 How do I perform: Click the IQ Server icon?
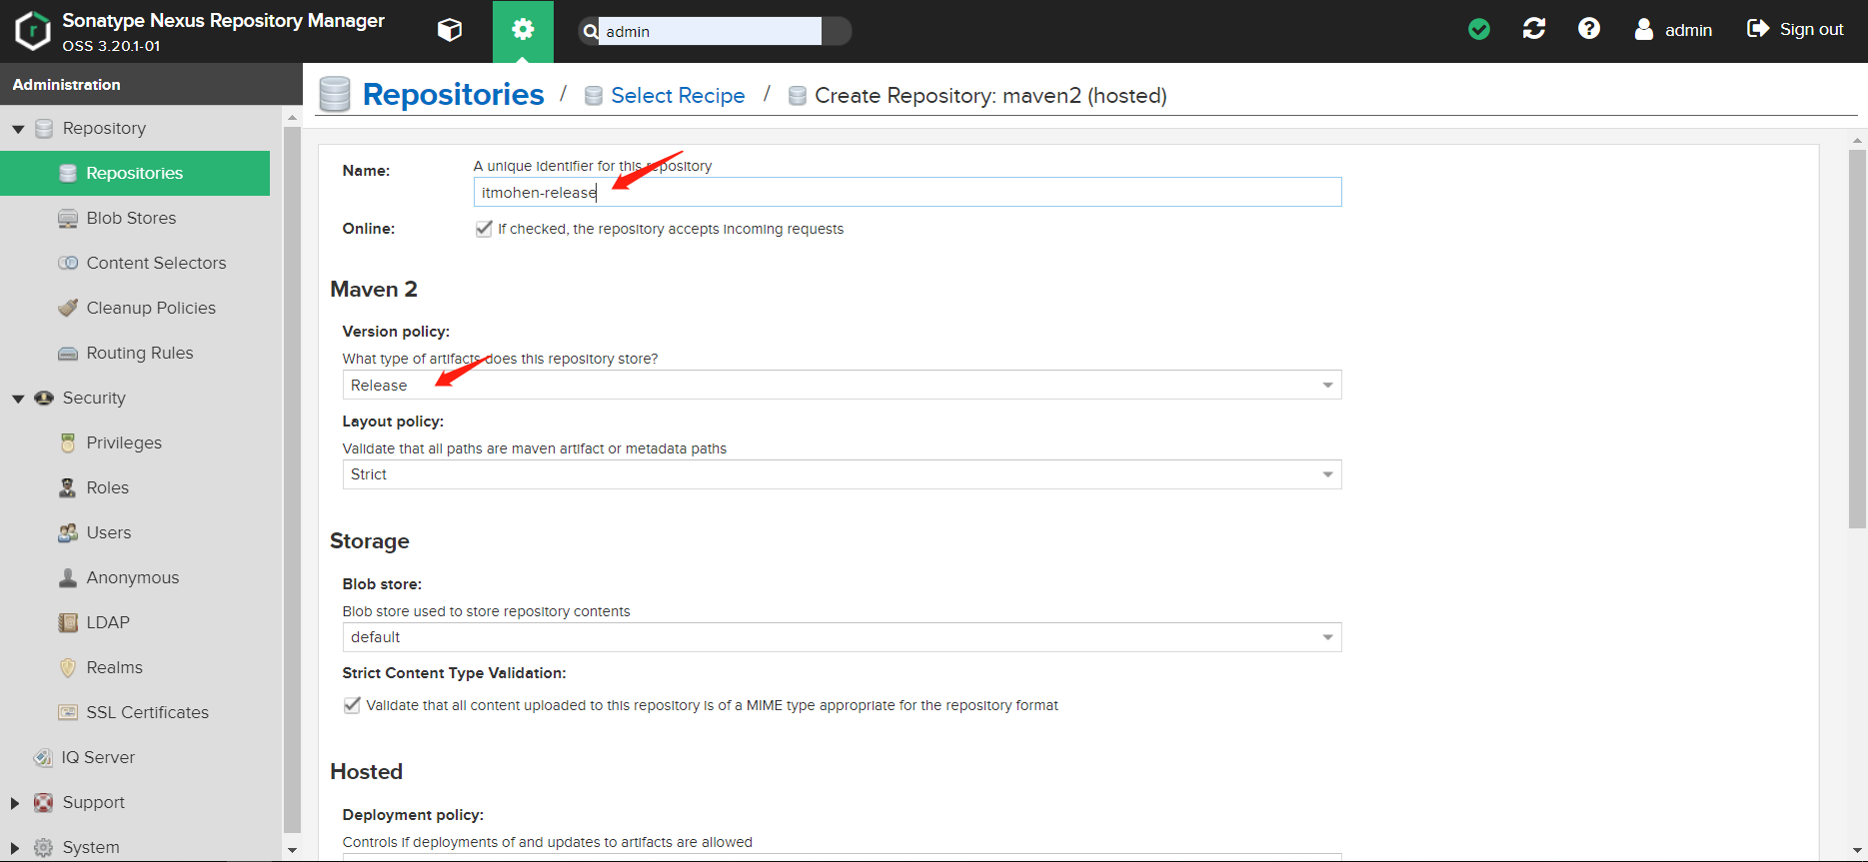pyautogui.click(x=43, y=758)
